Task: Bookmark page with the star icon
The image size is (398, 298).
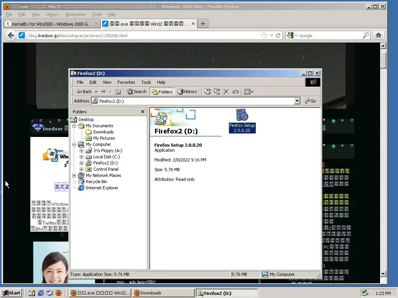Action: click(264, 35)
